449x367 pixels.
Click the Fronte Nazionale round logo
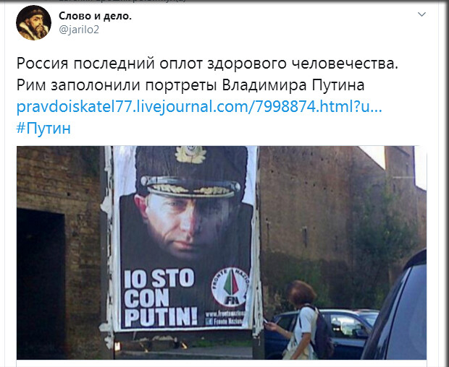(x=230, y=288)
